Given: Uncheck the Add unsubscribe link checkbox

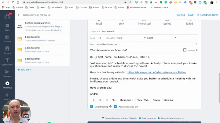Looking at the screenshot, I should [116, 107].
